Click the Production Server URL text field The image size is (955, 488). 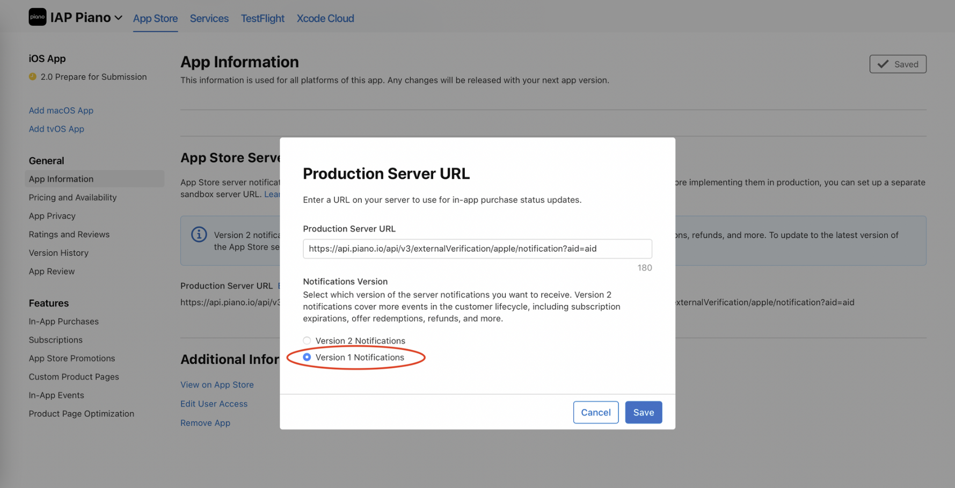(477, 249)
